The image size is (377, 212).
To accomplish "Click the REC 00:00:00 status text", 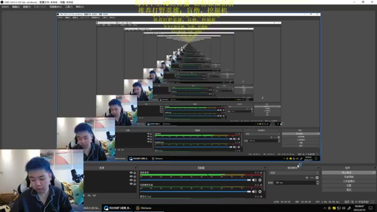I will tap(304, 202).
